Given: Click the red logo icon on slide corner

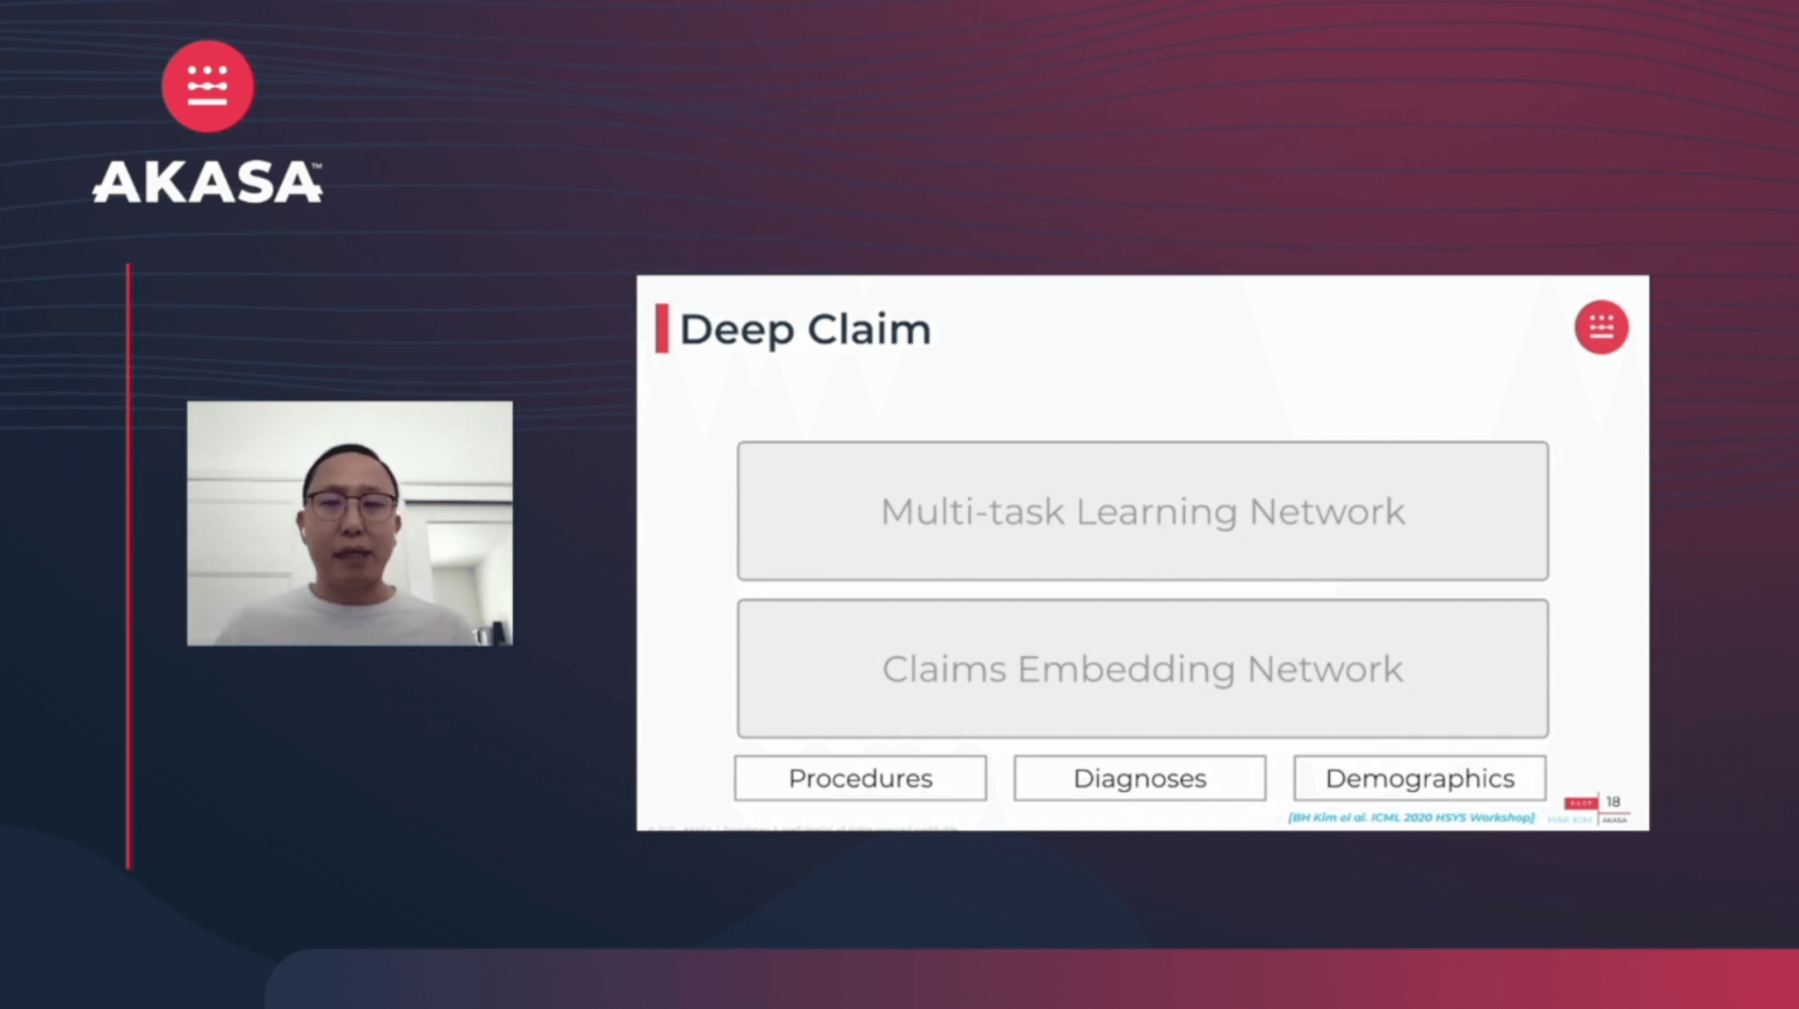Looking at the screenshot, I should [x=1600, y=328].
